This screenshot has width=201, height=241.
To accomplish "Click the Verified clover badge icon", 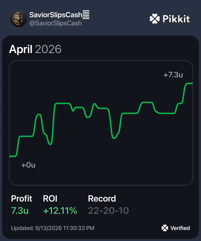I will 165,228.
